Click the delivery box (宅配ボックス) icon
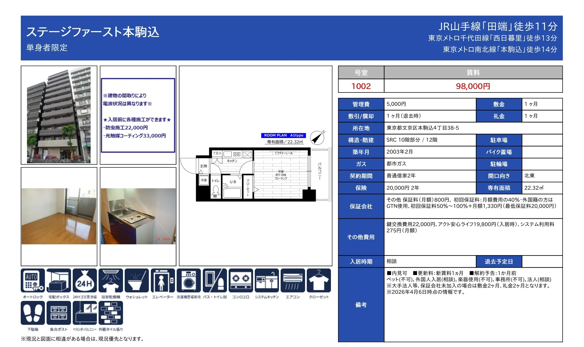Screen dimensions: 584x347 [x=59, y=280]
